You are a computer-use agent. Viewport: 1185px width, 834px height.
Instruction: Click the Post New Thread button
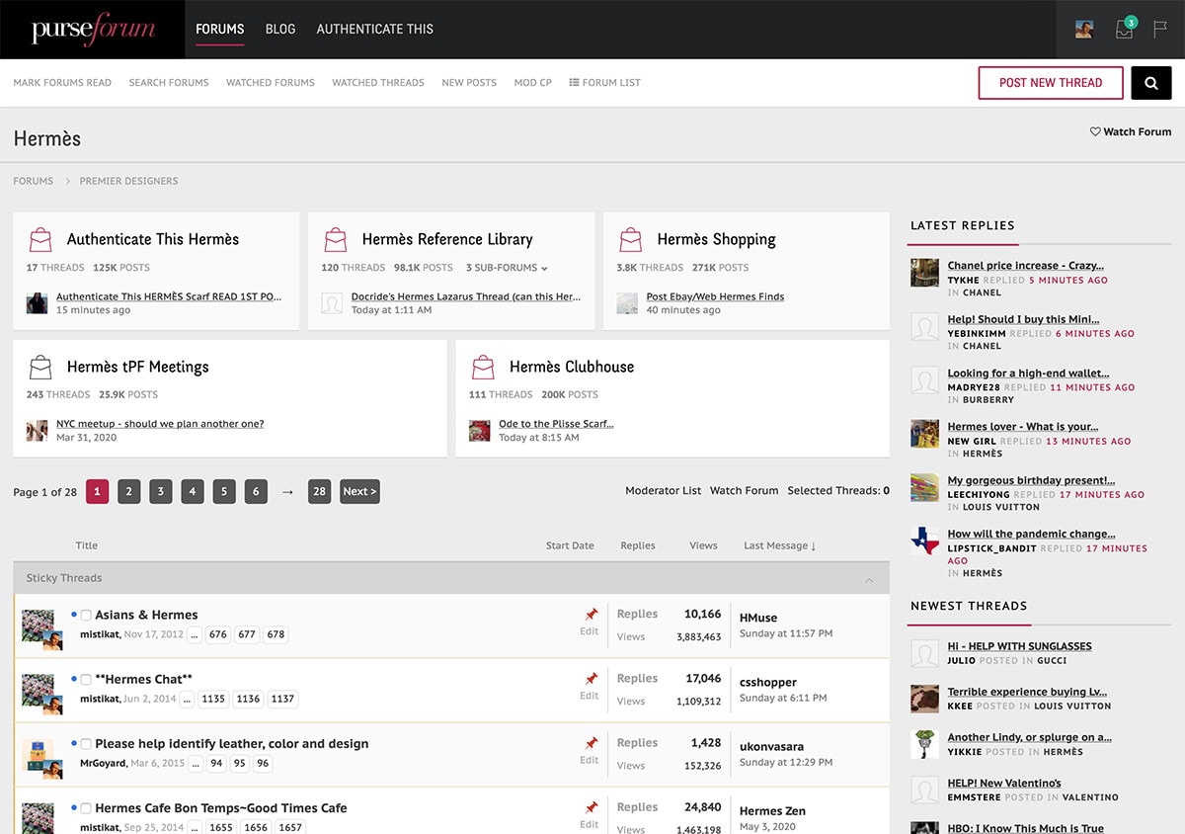point(1051,83)
